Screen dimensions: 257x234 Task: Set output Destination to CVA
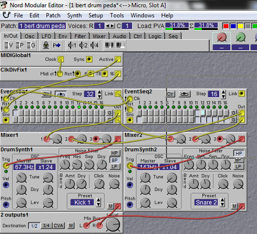click(x=59, y=225)
